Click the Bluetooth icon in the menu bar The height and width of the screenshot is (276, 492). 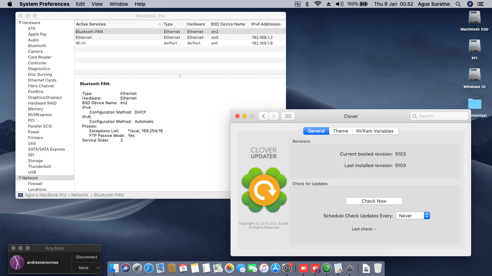click(x=307, y=4)
